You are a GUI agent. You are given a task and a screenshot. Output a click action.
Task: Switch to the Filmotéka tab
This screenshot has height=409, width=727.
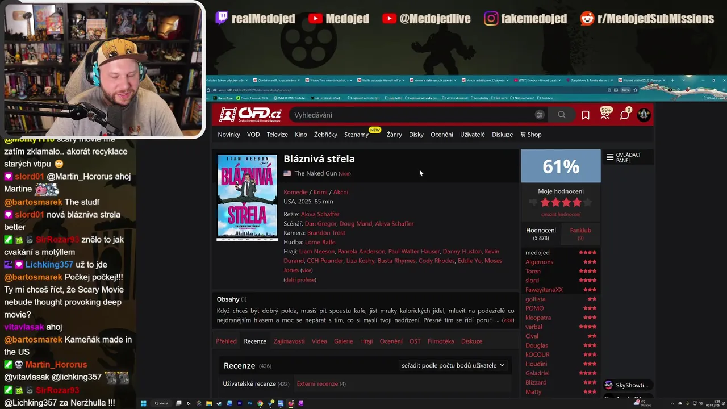click(x=441, y=341)
